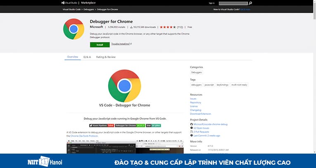Click the 'keybindings' tag
Screen dimensions: 316x168
coord(223,85)
